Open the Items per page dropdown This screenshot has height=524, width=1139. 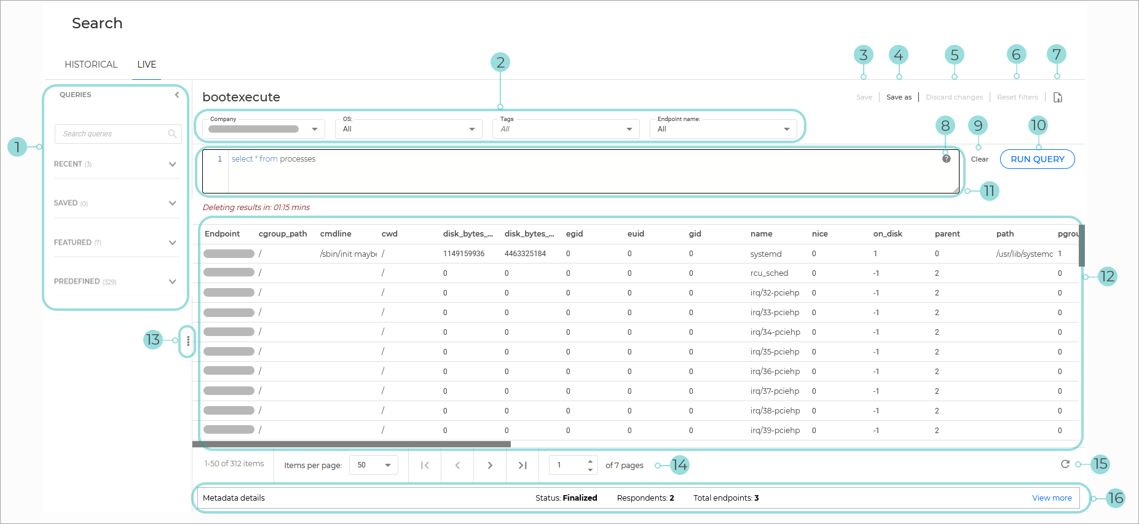[374, 465]
